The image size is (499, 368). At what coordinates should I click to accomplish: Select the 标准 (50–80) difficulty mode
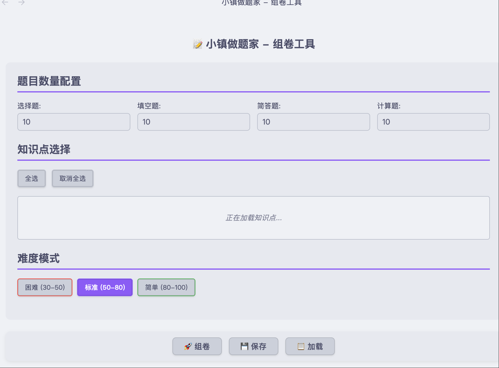(x=105, y=287)
